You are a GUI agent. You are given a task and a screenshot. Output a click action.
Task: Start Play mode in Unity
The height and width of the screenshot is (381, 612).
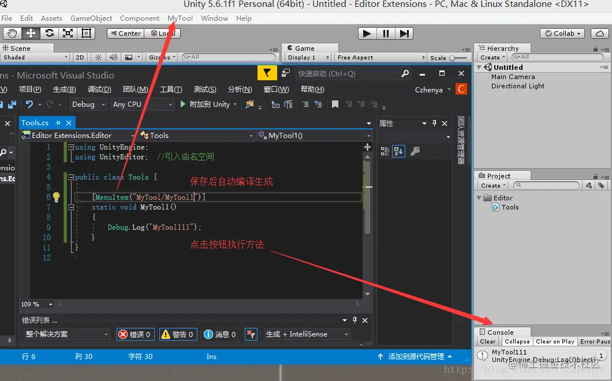(367, 33)
